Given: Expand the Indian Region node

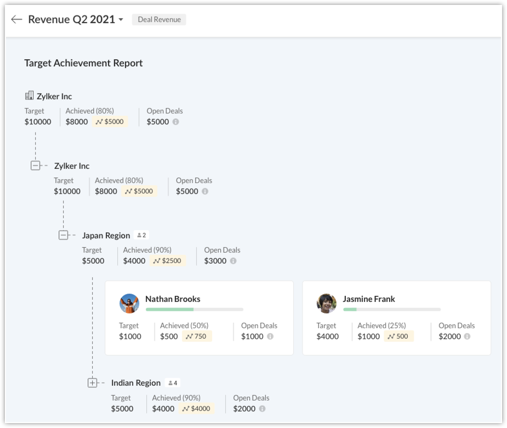Looking at the screenshot, I should tap(93, 383).
